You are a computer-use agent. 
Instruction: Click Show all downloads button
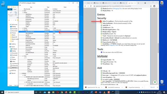click(152, 87)
